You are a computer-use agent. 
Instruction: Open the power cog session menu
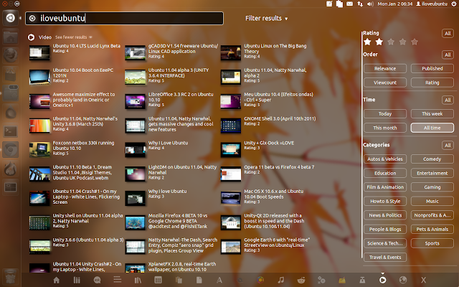454,4
